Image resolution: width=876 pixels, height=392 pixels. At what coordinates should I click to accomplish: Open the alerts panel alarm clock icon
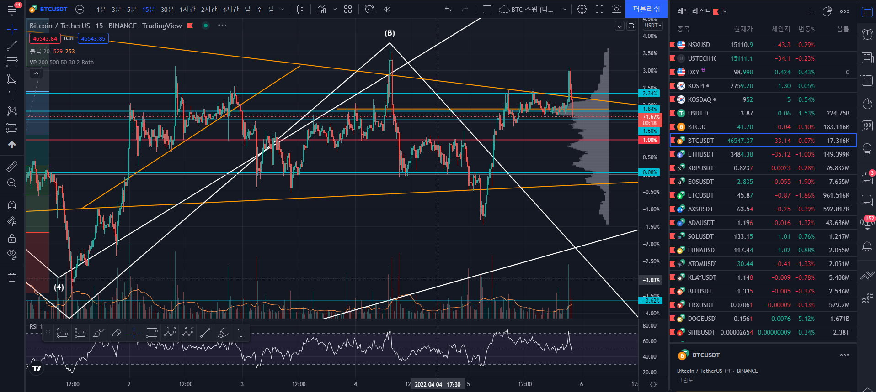[867, 34]
